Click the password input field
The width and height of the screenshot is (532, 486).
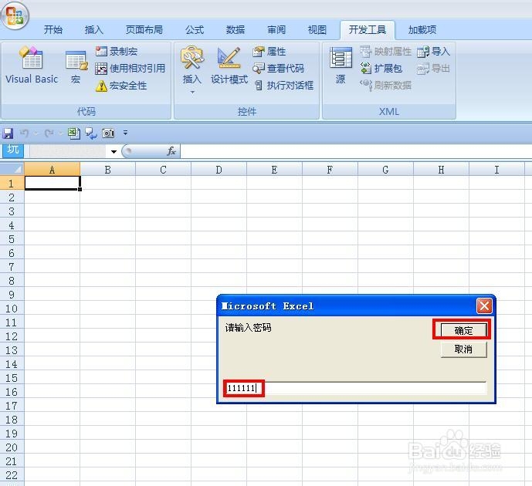355,388
